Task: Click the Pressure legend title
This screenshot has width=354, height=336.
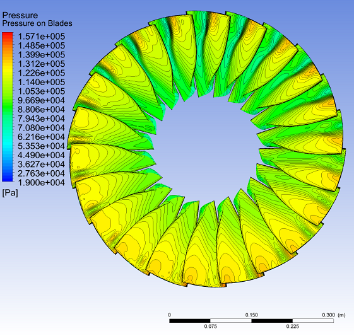Action: pos(20,15)
